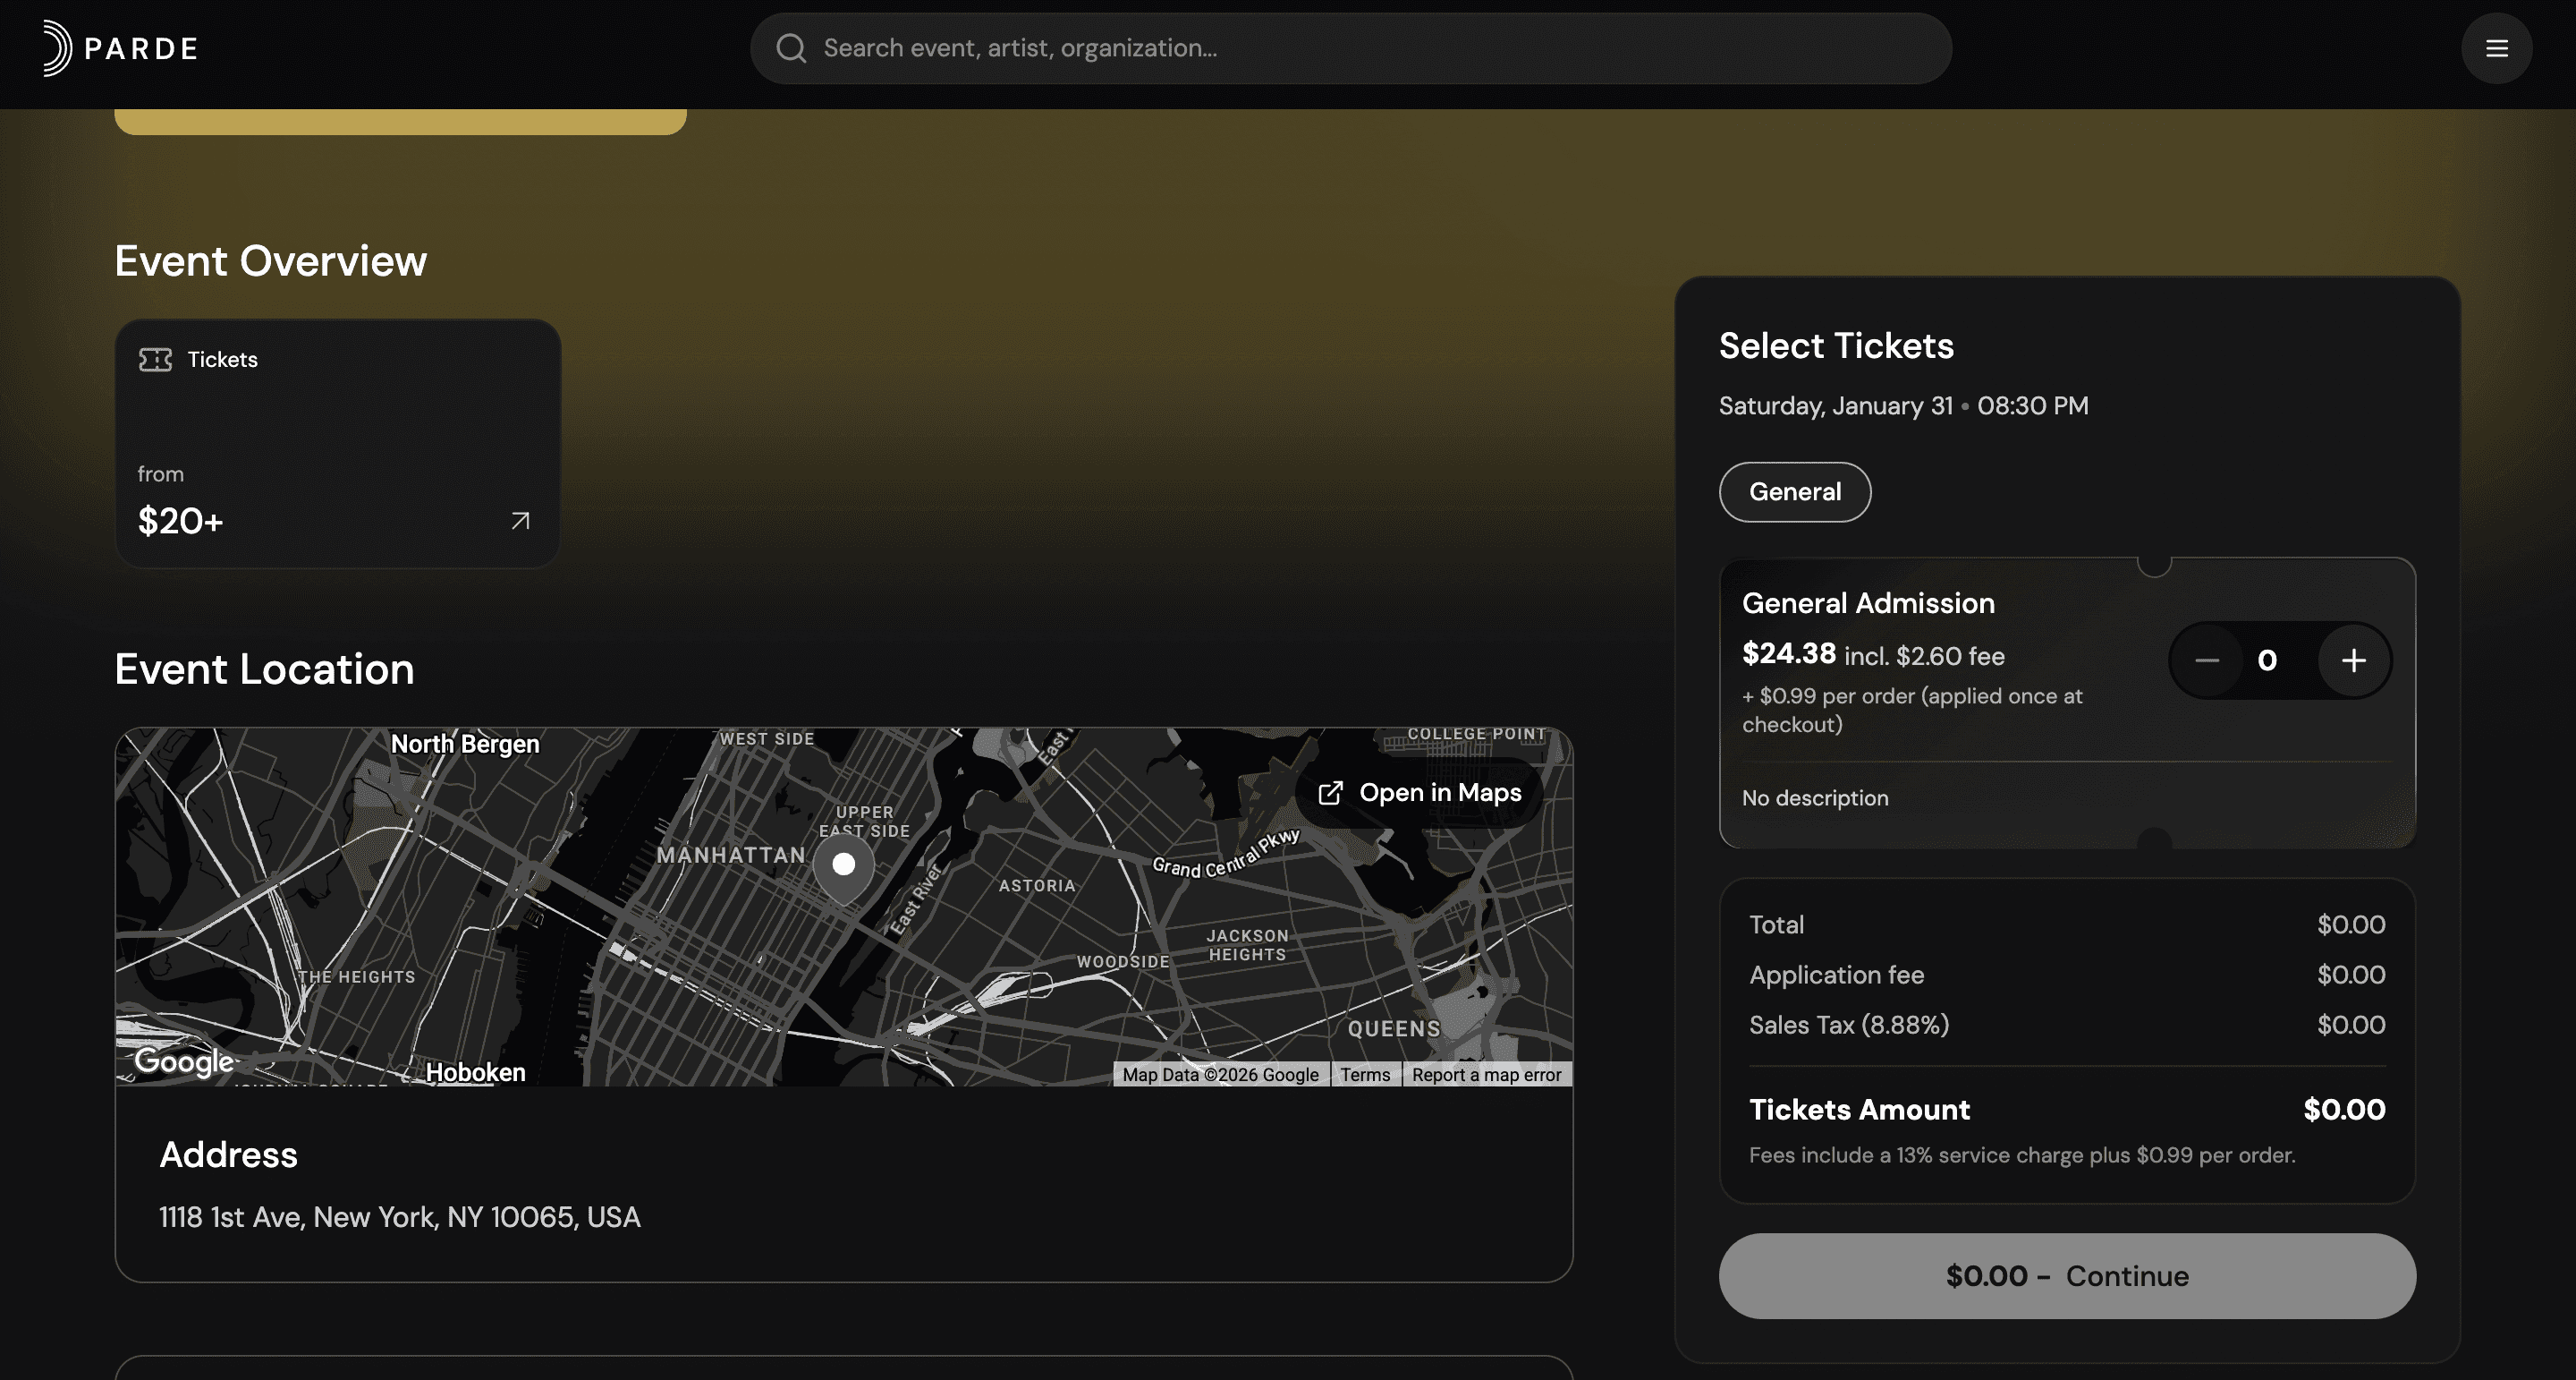The image size is (2576, 1380).
Task: Click the external link icon on the map
Action: (1329, 793)
